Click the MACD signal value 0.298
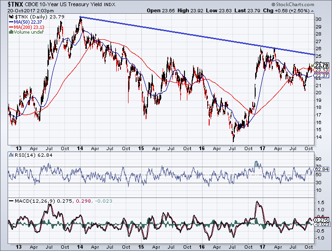 pyautogui.click(x=83, y=201)
